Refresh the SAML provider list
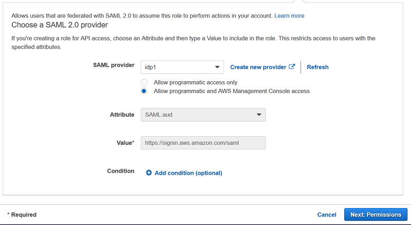 click(317, 67)
